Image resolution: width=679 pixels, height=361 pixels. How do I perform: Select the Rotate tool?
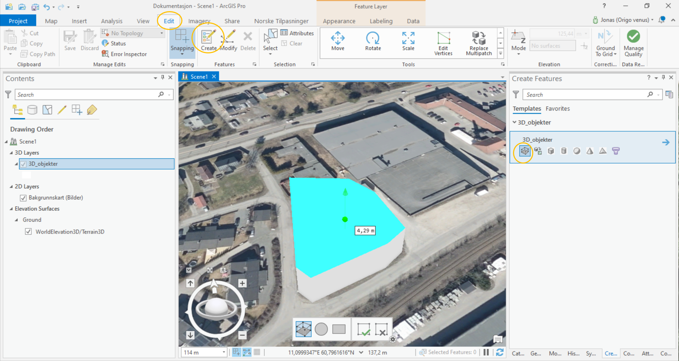point(373,42)
